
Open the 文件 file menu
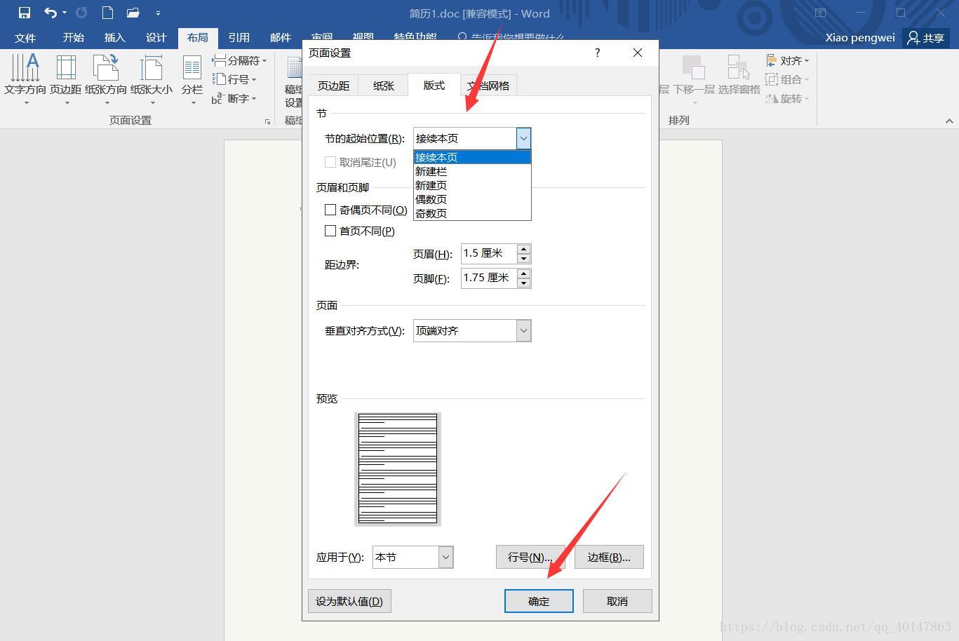[25, 38]
